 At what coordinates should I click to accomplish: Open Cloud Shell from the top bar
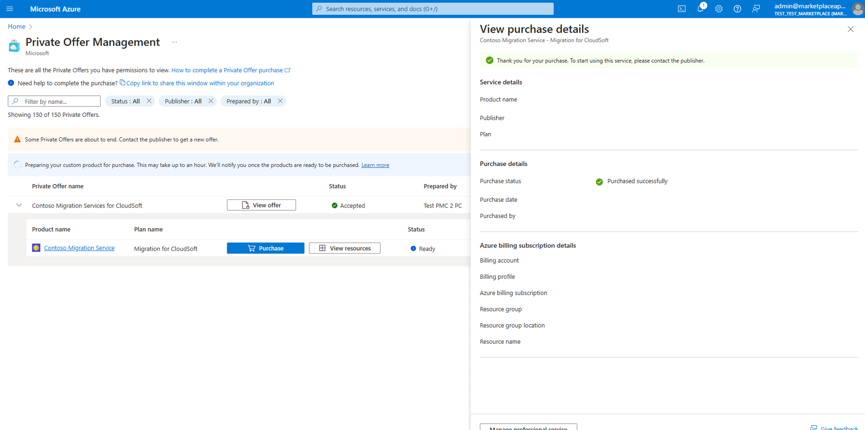point(682,9)
